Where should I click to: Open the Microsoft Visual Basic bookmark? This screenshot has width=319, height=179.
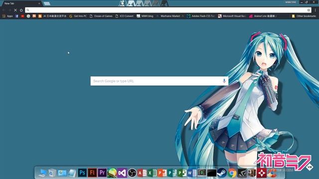[x=232, y=16]
